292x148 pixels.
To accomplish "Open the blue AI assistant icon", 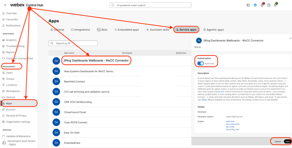I will (x=255, y=5).
